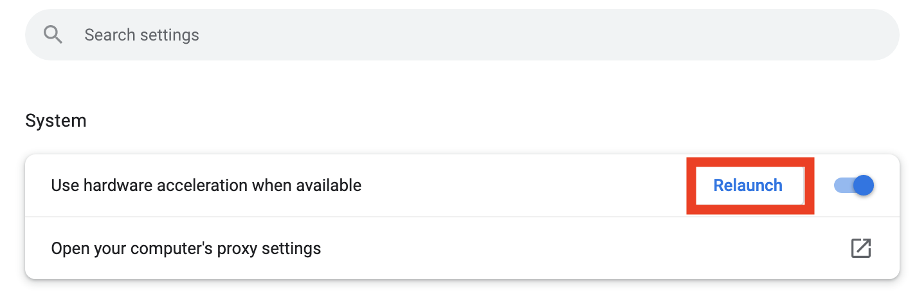Click the Relaunch link beside the toggle
This screenshot has width=917, height=301.
748,186
